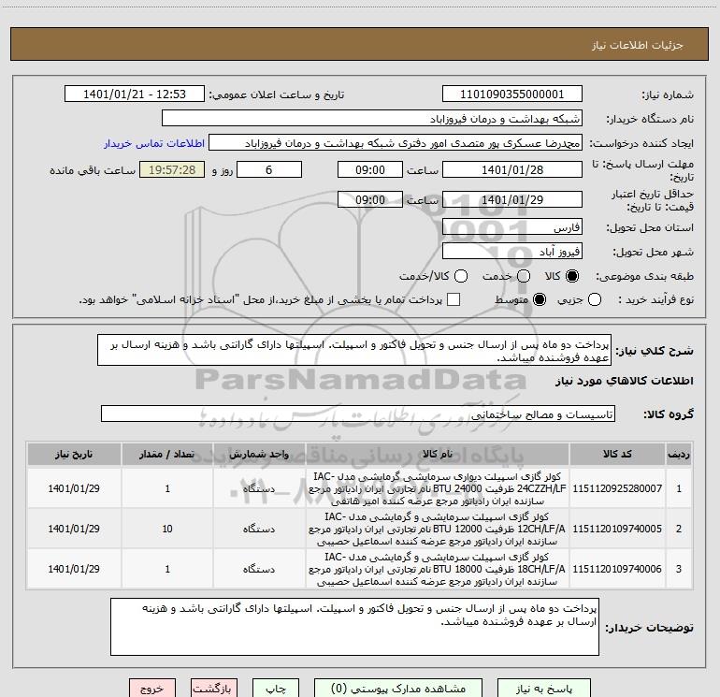Click the تعداد / مقدار column header
The width and height of the screenshot is (720, 697).
167,454
